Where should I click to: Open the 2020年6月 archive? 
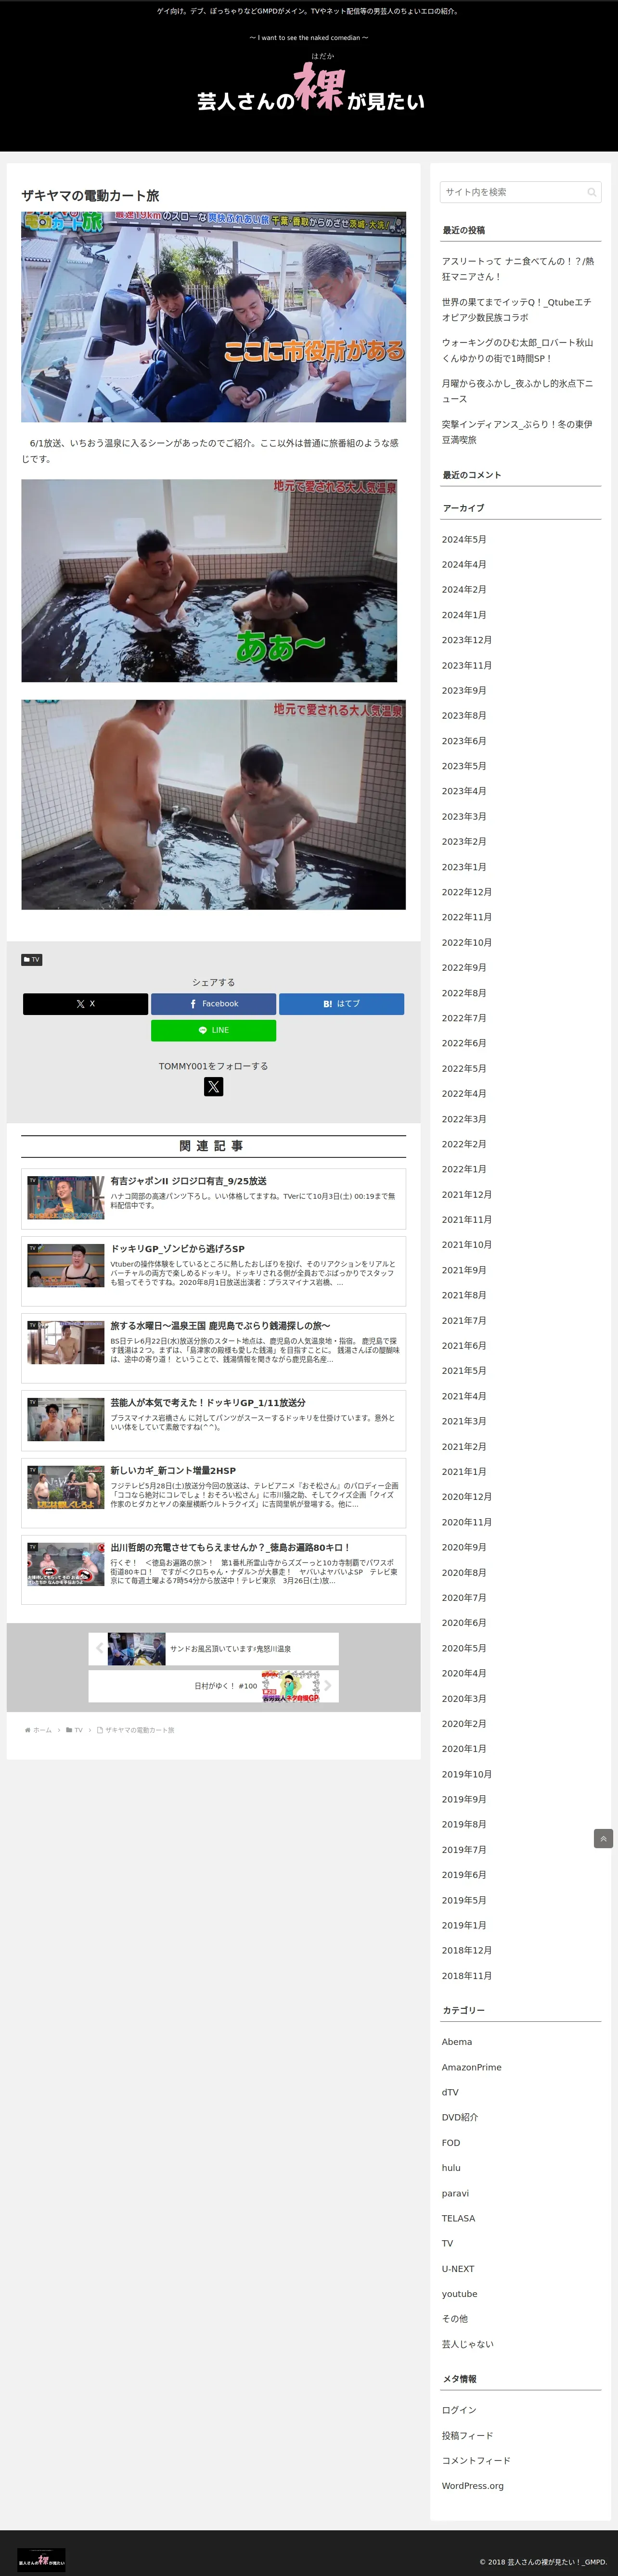click(464, 1623)
